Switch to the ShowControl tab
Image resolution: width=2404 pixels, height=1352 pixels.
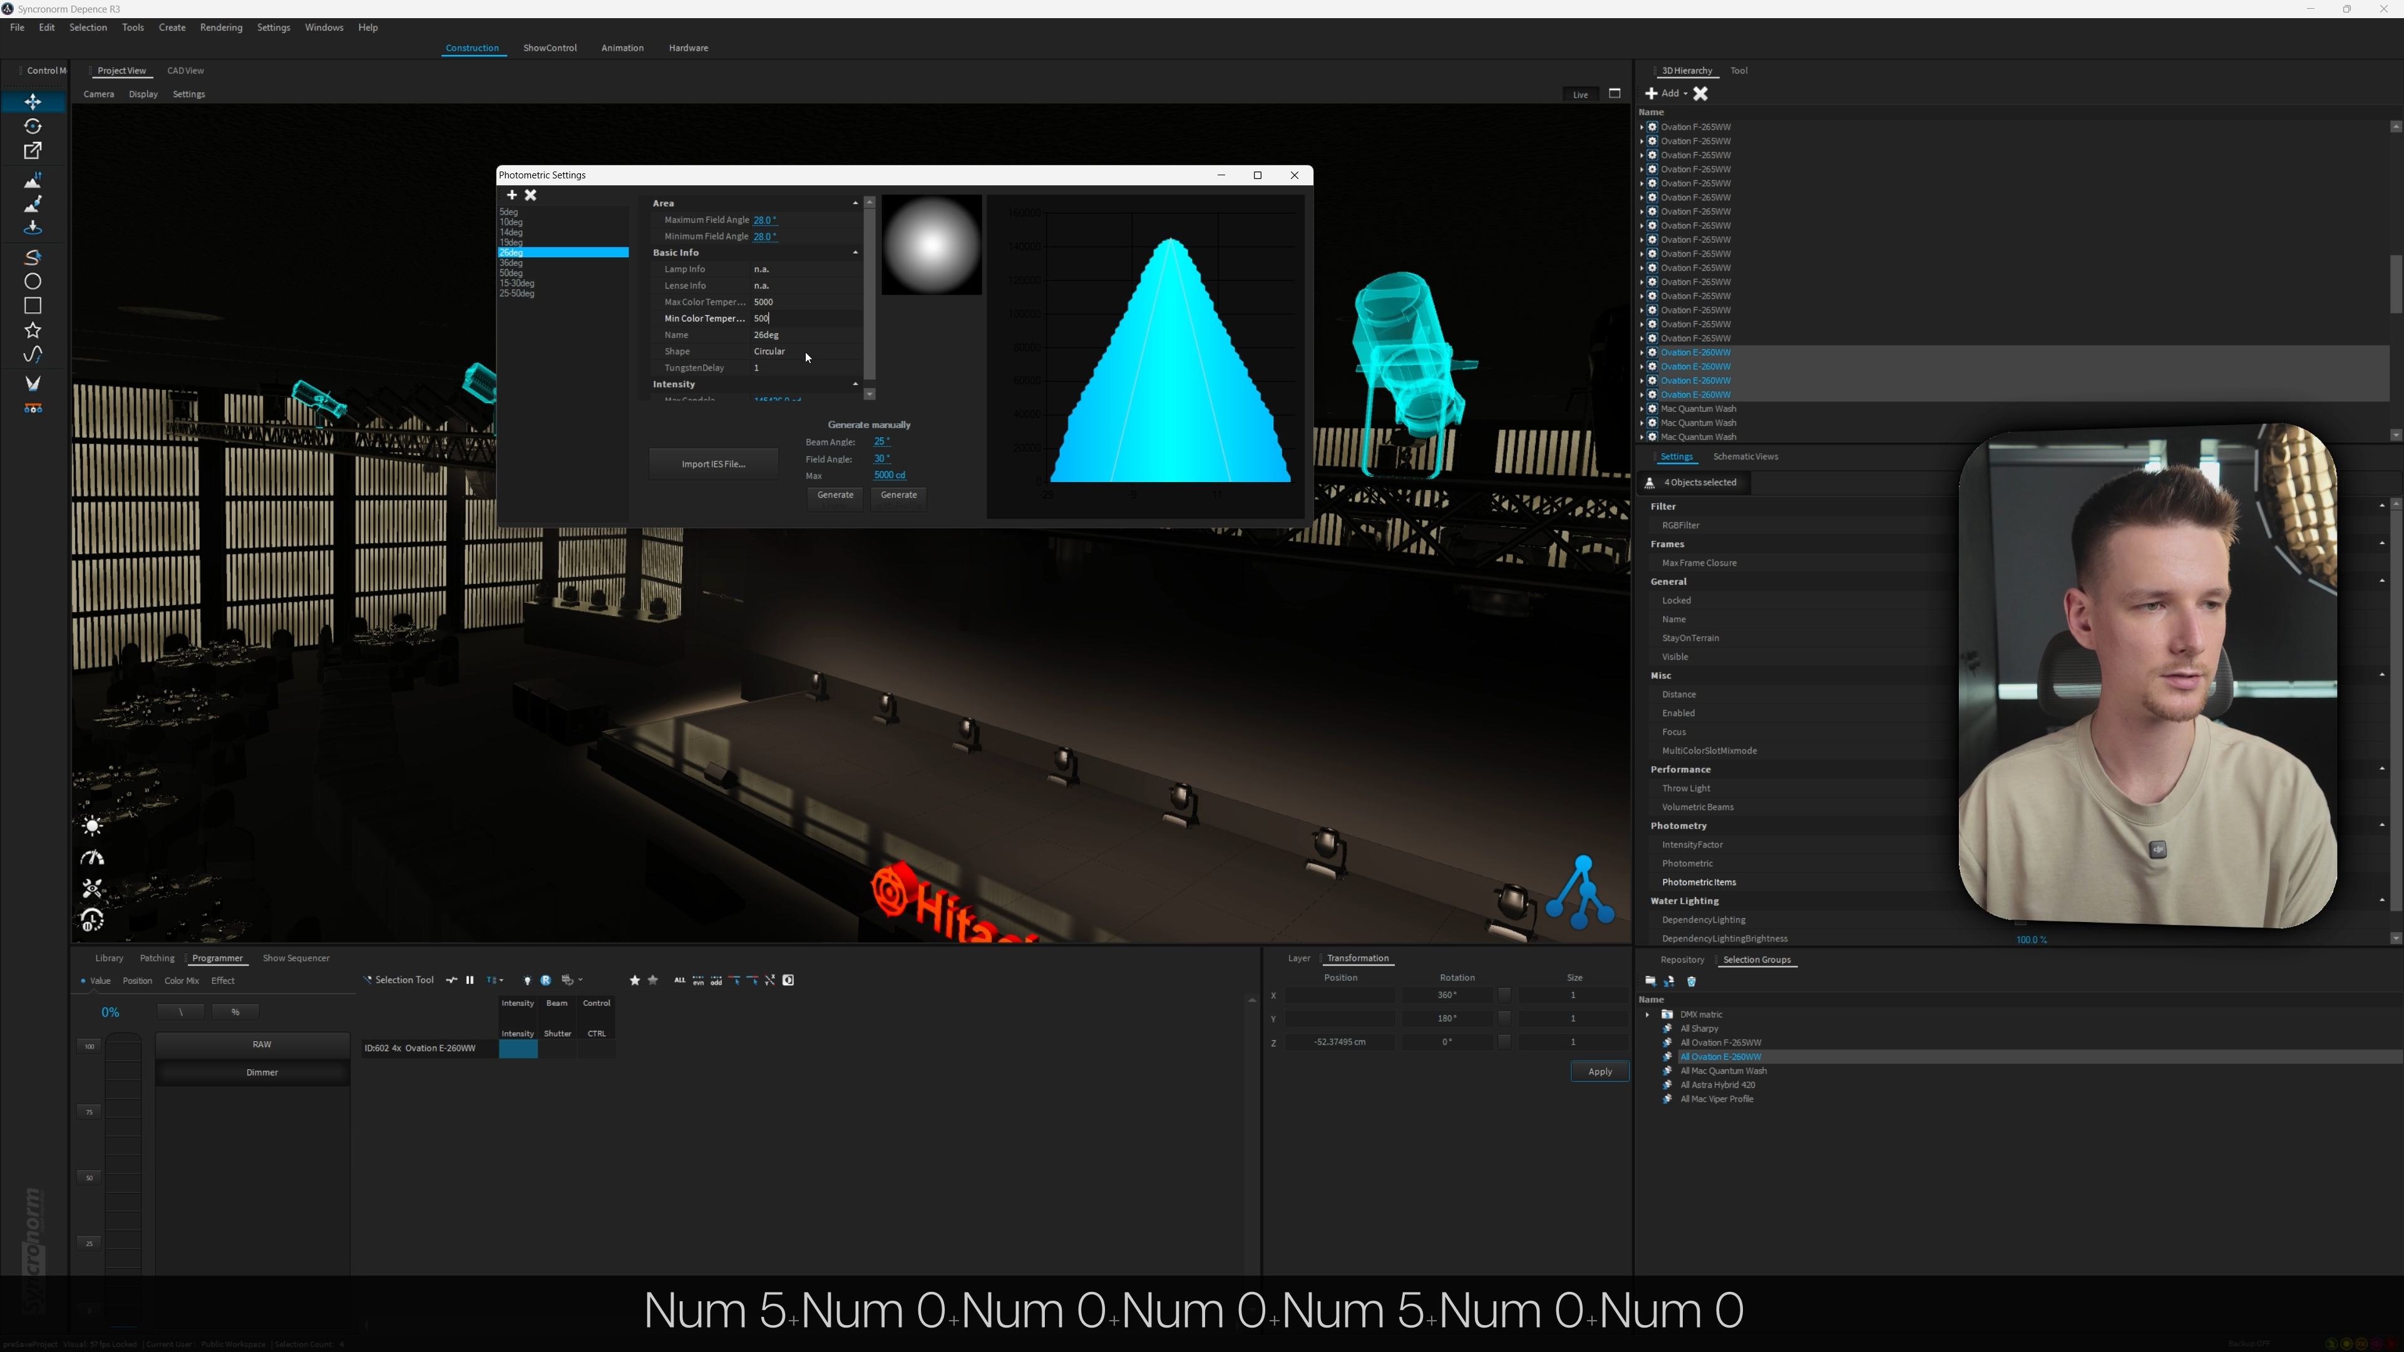pyautogui.click(x=550, y=48)
